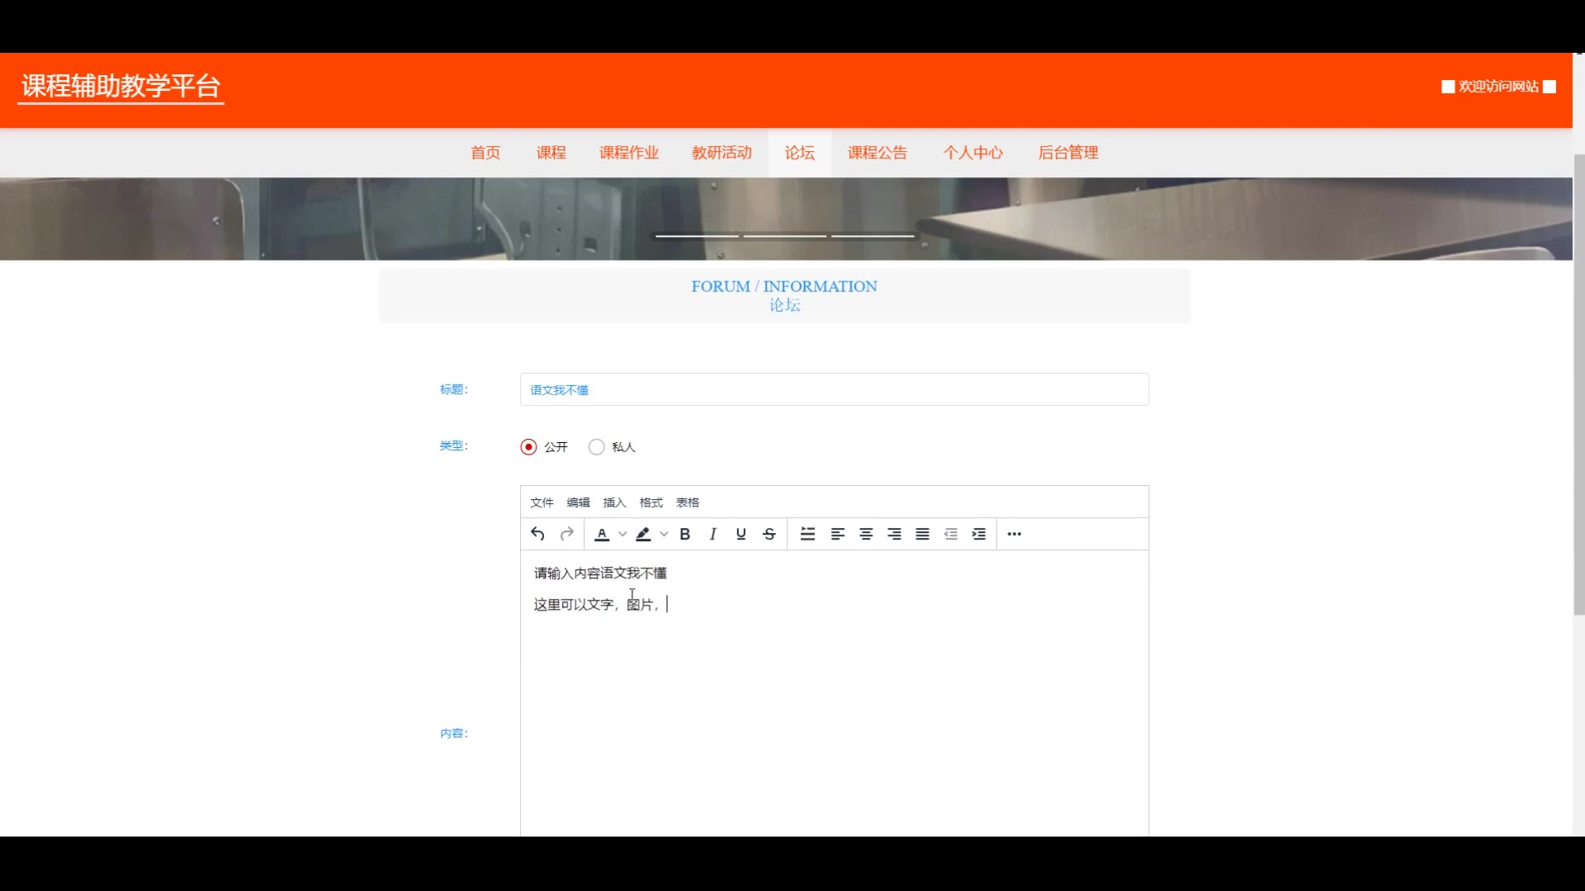Image resolution: width=1585 pixels, height=891 pixels.
Task: Click the 标题 title input field
Action: click(834, 389)
